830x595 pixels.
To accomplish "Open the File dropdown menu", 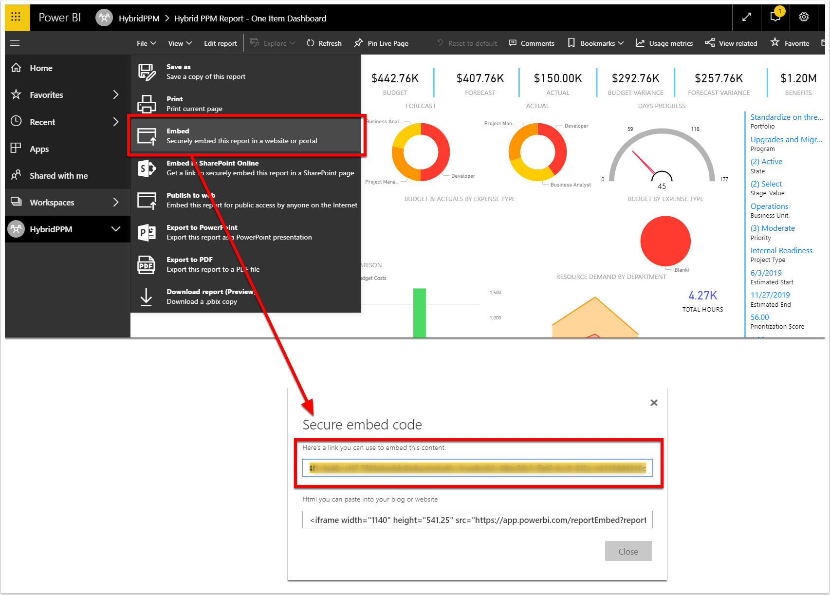I will (147, 43).
